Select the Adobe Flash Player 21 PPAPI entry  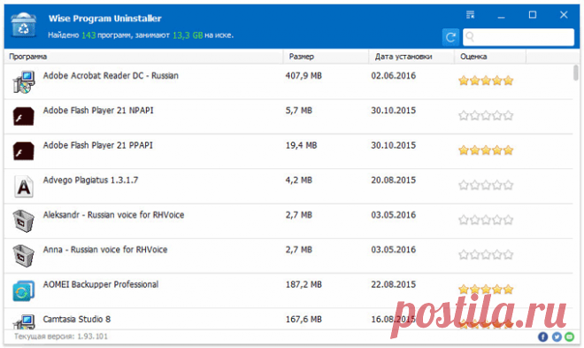pos(288,151)
